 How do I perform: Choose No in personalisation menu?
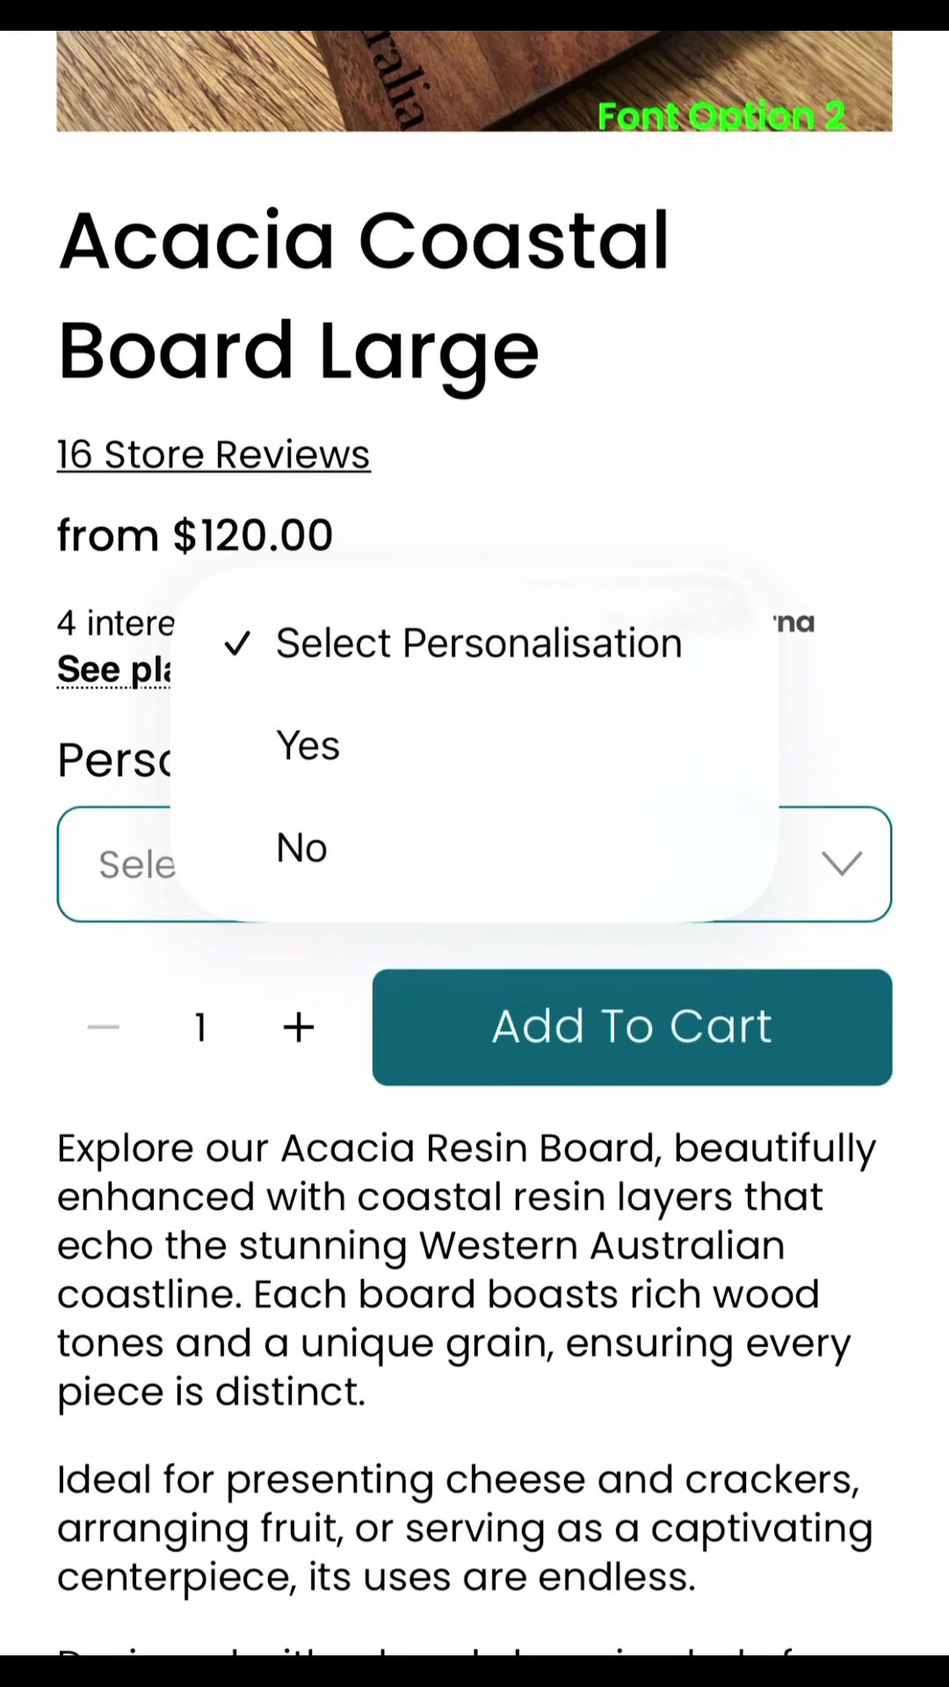pyautogui.click(x=474, y=848)
